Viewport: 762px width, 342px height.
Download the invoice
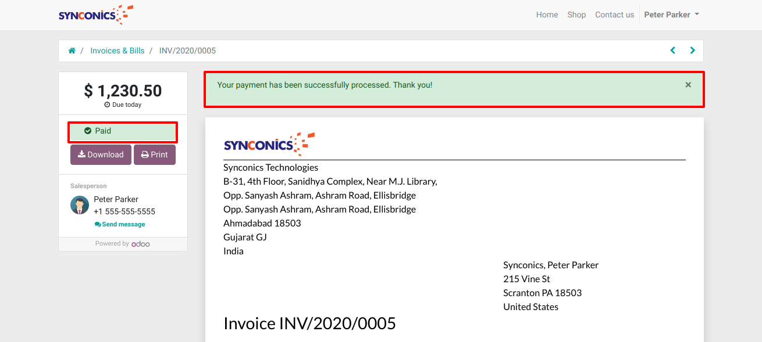click(101, 155)
